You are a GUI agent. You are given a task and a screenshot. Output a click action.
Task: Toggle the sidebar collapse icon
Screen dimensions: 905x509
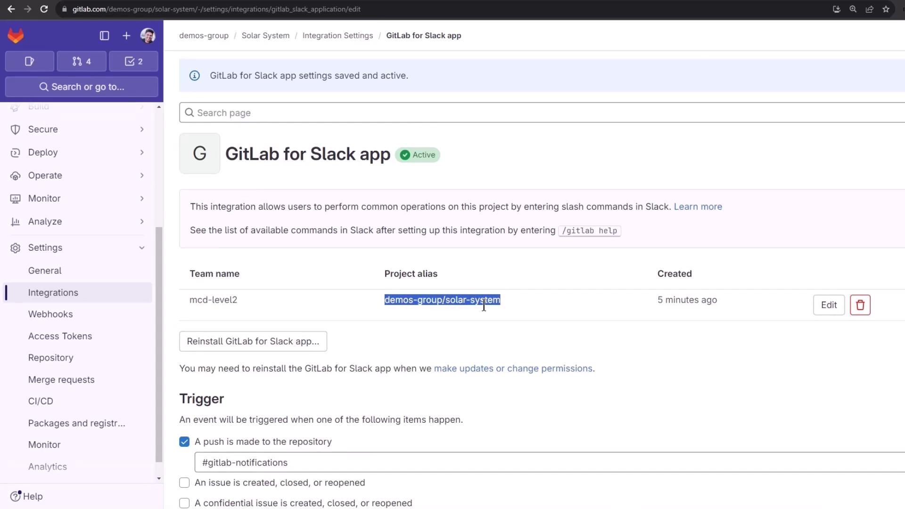105,36
